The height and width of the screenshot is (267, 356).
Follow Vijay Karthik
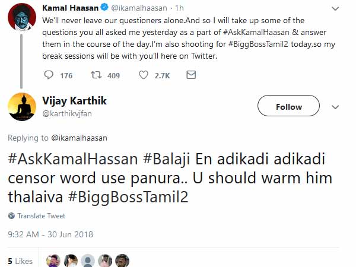click(x=288, y=107)
